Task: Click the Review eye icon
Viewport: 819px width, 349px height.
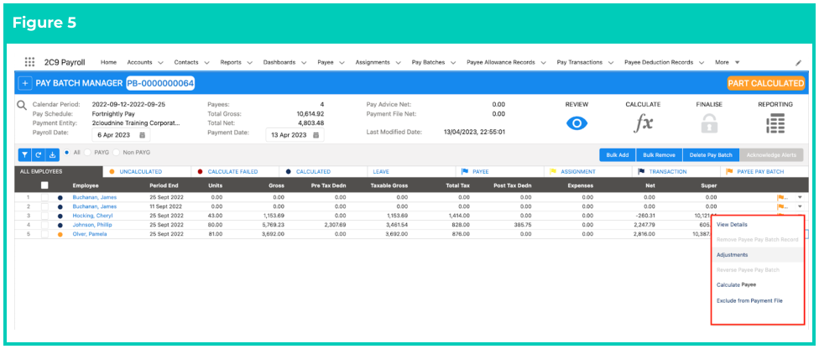Action: point(577,123)
